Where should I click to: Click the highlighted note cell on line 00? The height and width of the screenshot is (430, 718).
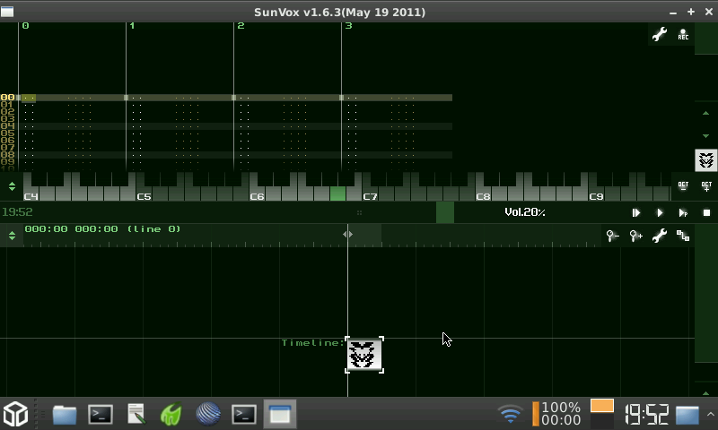point(29,98)
